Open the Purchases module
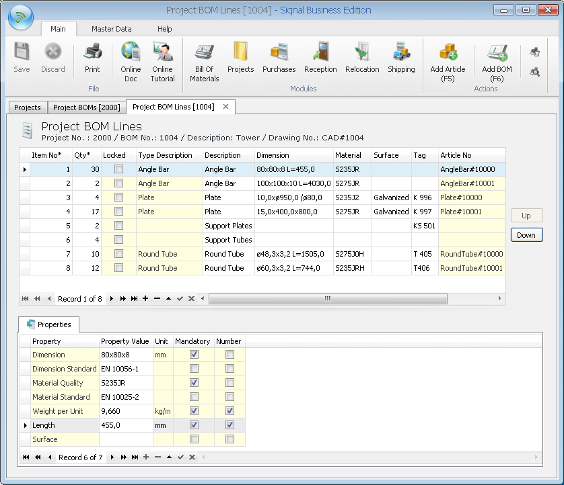This screenshot has height=485, width=564. click(x=279, y=58)
